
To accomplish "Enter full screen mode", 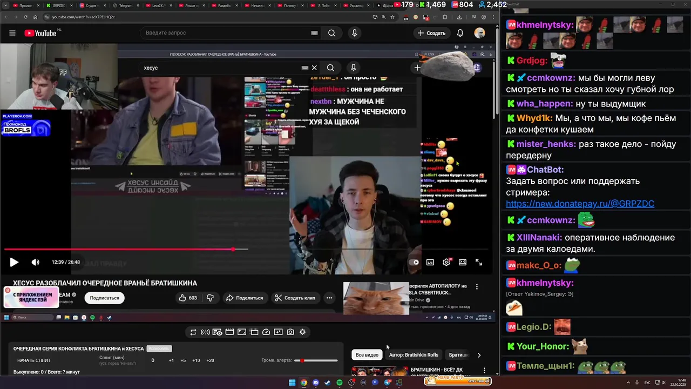I will (x=479, y=262).
